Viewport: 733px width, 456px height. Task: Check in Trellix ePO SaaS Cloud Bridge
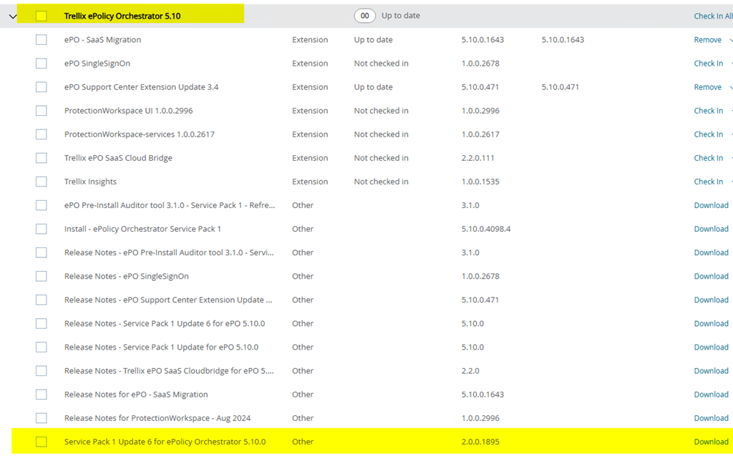(708, 158)
